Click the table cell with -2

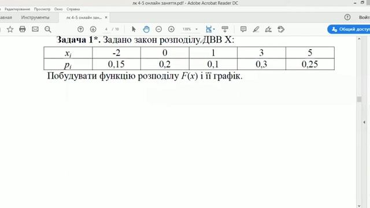116,53
